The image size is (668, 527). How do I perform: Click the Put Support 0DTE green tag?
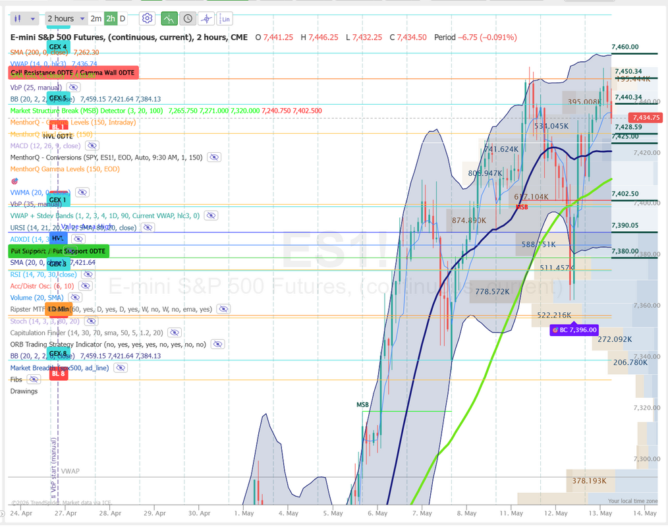pyautogui.click(x=59, y=252)
